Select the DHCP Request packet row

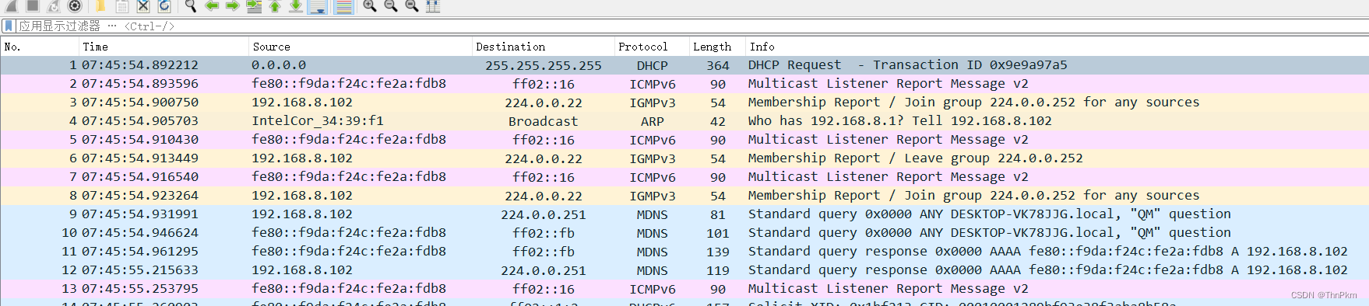pyautogui.click(x=684, y=65)
